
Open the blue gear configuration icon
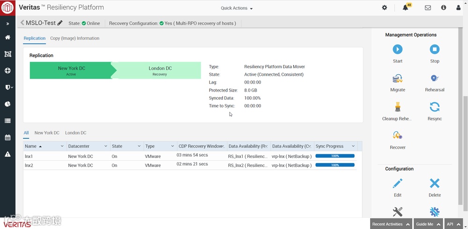435,212
